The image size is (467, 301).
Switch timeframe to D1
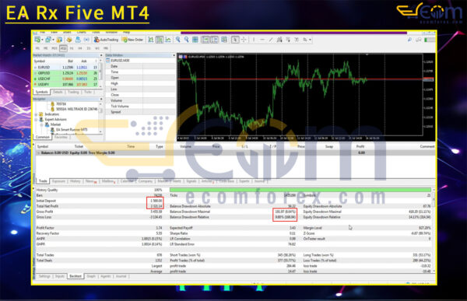(x=89, y=48)
